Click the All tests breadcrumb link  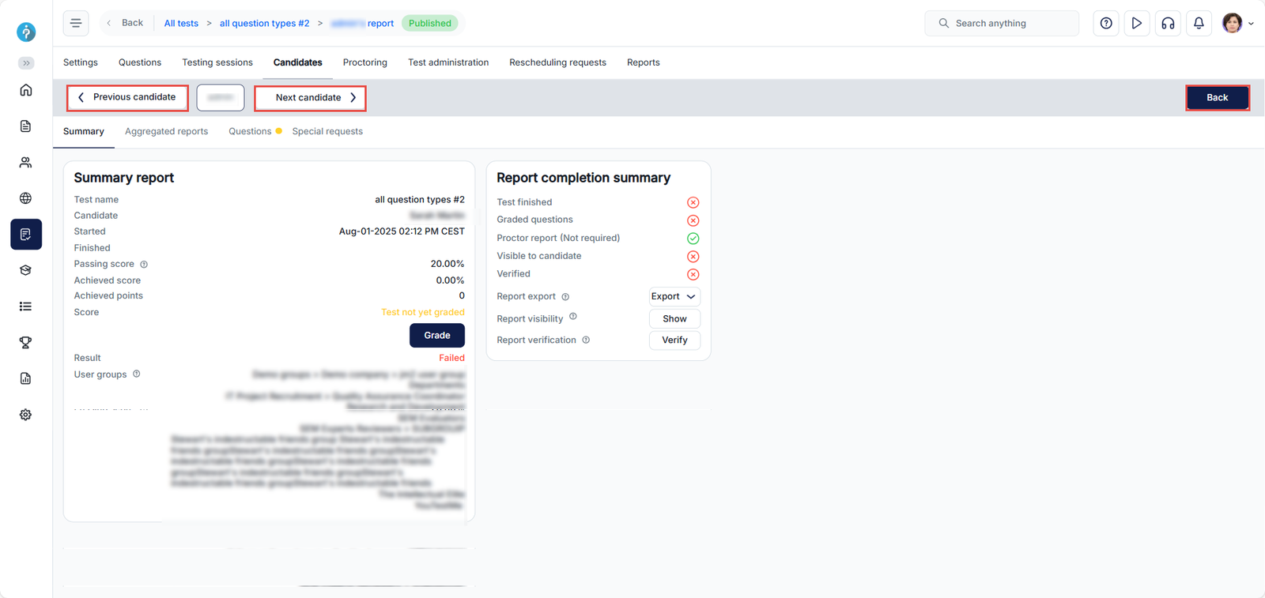click(x=181, y=24)
